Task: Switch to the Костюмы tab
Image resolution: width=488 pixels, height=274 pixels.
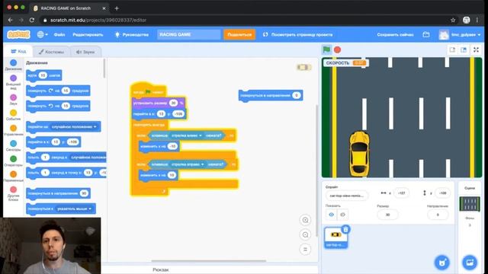Action: 51,52
